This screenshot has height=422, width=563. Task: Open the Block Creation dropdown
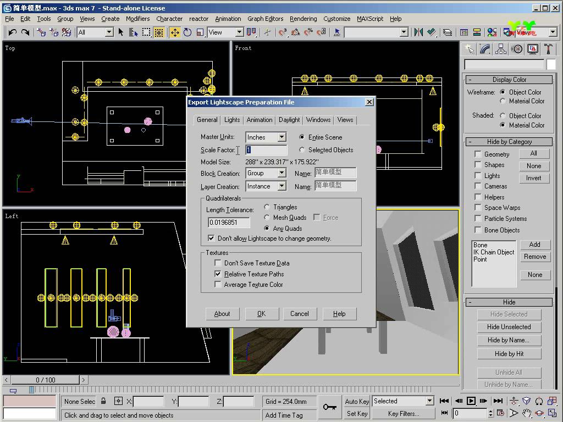(x=282, y=173)
